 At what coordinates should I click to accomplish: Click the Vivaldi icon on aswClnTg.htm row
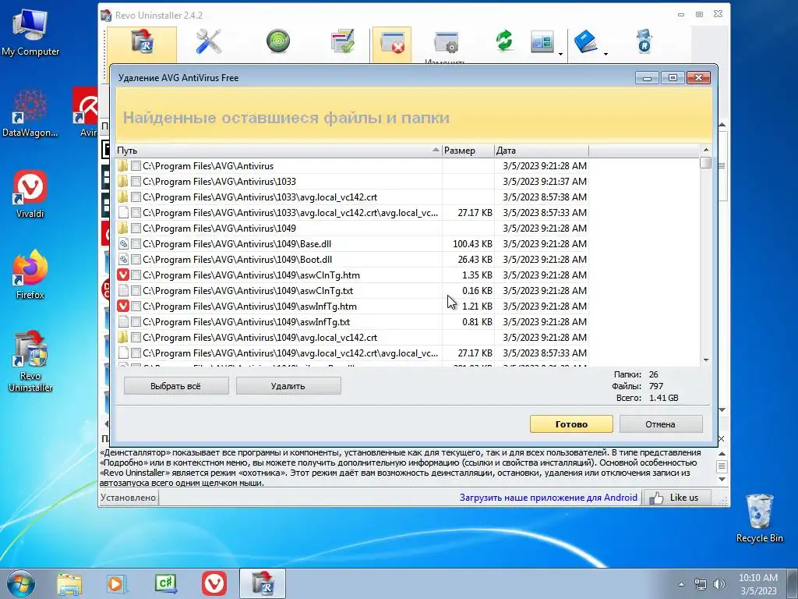123,275
